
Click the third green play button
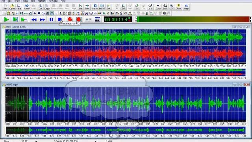coord(24,19)
